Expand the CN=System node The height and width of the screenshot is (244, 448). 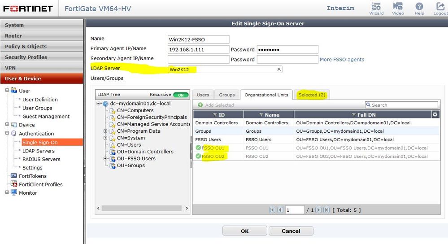[105, 138]
